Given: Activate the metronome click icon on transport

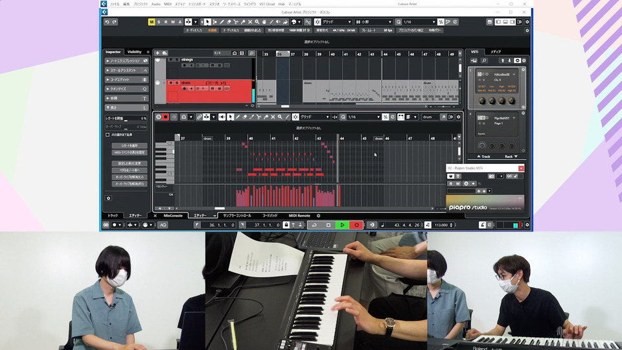Looking at the screenshot, I should pyautogui.click(x=482, y=225).
